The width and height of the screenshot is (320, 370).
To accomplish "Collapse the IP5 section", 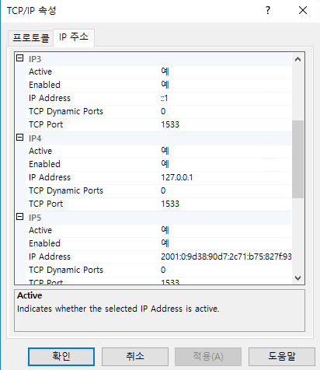I will (x=20, y=216).
